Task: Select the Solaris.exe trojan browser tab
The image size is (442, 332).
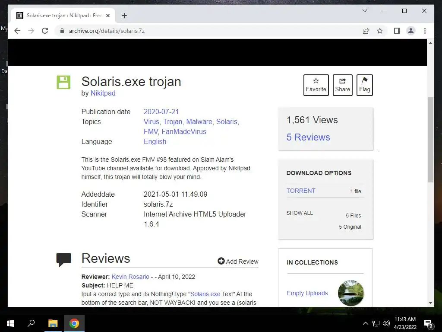Action: [63, 16]
